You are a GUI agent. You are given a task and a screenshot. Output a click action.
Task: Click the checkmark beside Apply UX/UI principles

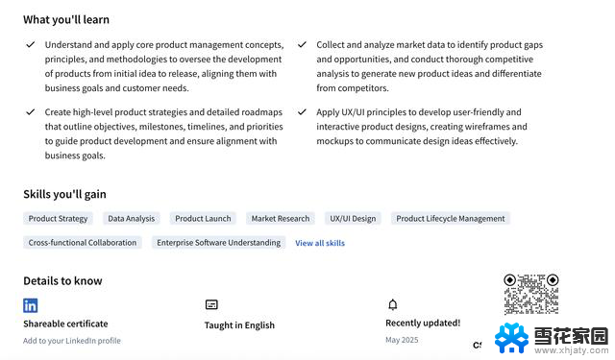click(x=302, y=112)
